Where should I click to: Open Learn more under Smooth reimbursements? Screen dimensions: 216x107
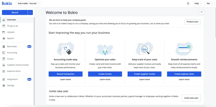[x=184, y=80]
